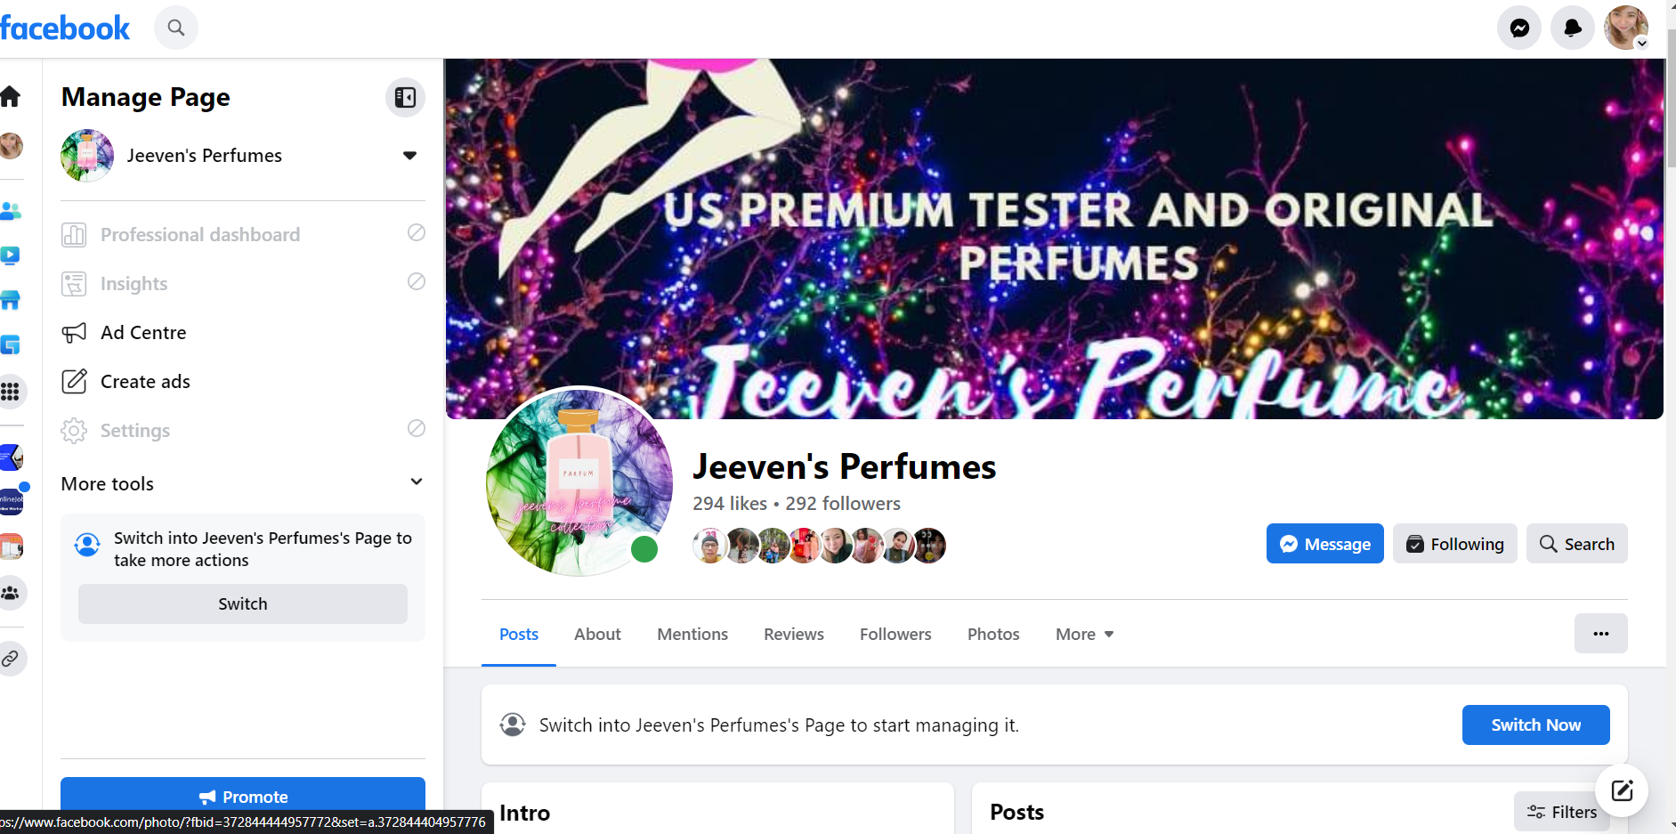Click the Message button
This screenshot has width=1676, height=834.
click(1324, 544)
